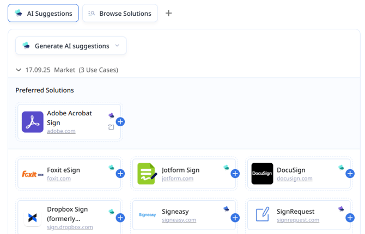This screenshot has width=365, height=234.
Task: Switch to the AI Suggestions tab
Action: pos(43,13)
